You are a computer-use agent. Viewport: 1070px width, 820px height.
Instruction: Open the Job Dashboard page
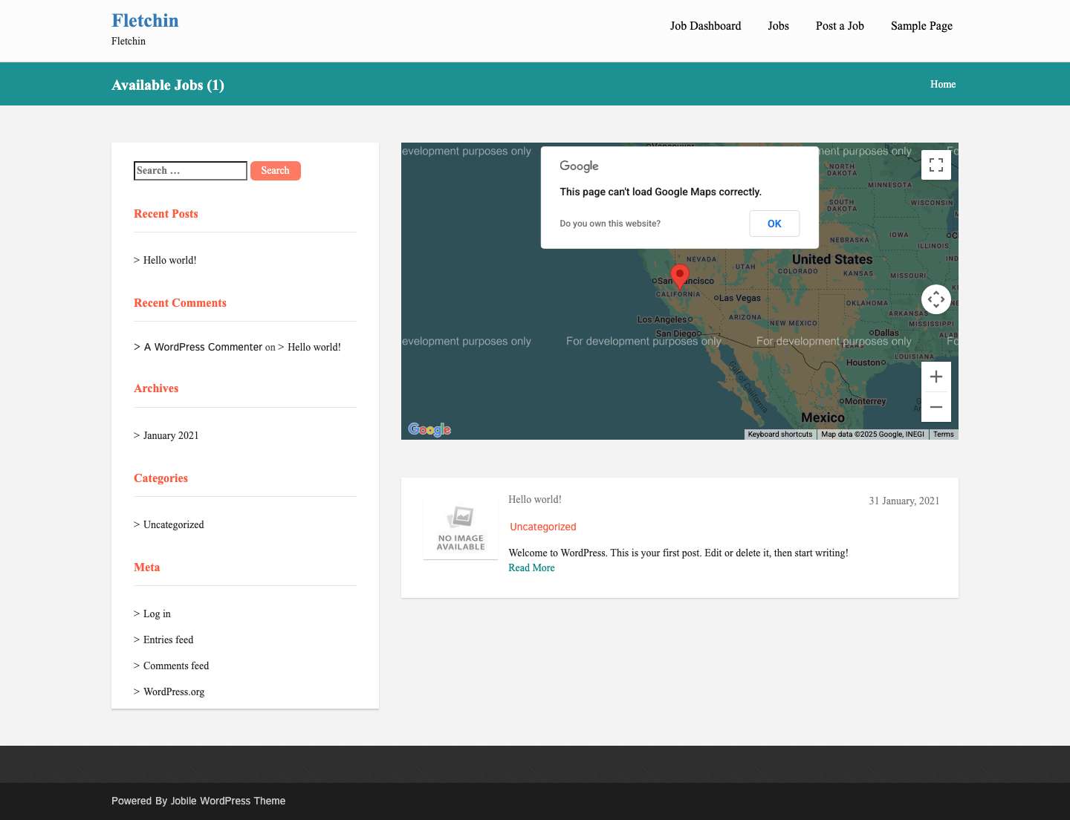[705, 26]
